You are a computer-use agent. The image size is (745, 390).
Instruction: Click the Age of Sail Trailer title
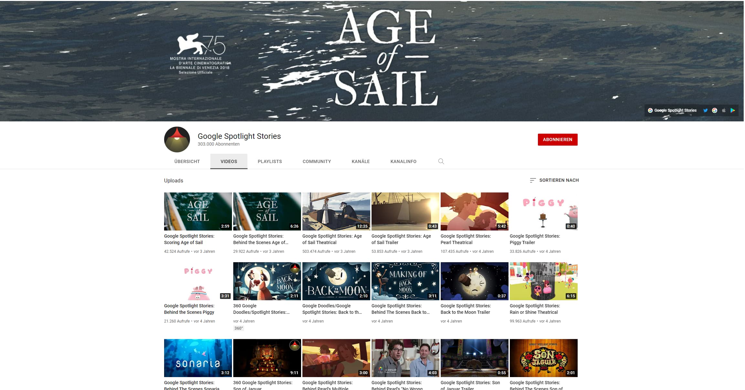tap(401, 239)
